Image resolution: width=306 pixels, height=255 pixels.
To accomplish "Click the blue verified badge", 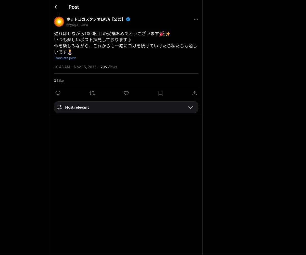I will coord(128,19).
